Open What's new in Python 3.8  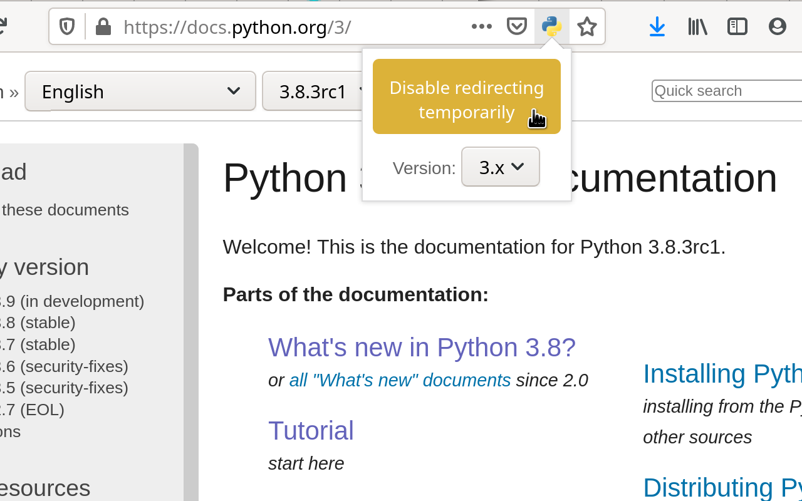point(422,348)
